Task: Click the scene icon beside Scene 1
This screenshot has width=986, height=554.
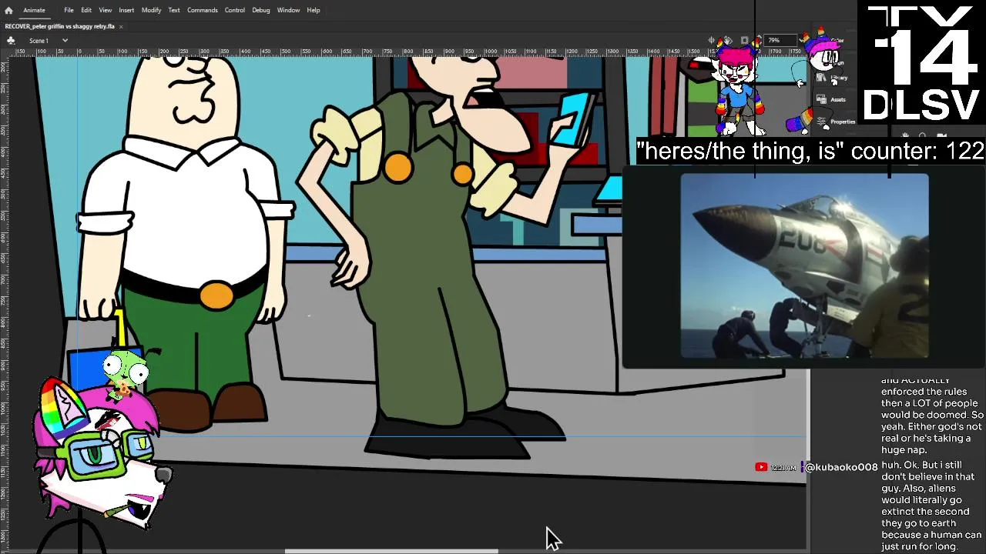Action: 12,40
